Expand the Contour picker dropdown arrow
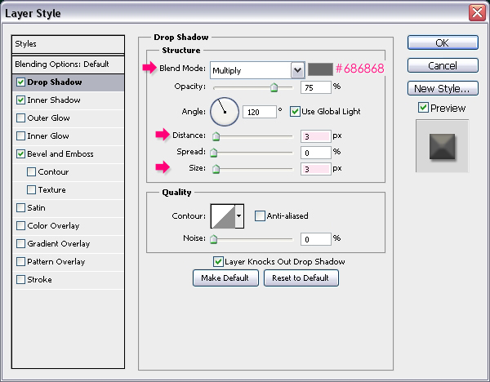Image resolution: width=490 pixels, height=382 pixels. pyautogui.click(x=238, y=215)
